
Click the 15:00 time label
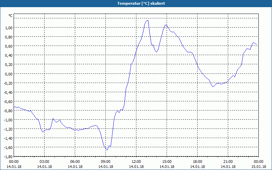pyautogui.click(x=167, y=162)
